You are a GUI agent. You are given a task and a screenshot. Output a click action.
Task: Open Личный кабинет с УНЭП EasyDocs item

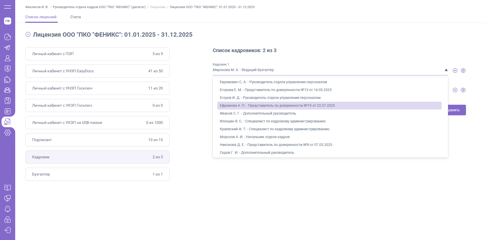98,71
